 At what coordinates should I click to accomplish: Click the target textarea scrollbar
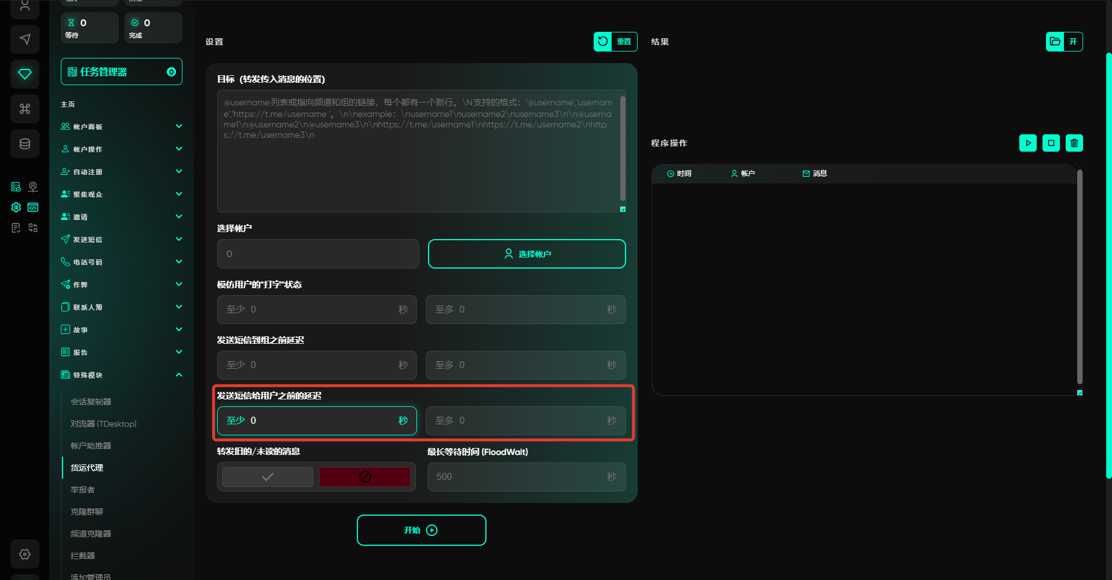623,149
